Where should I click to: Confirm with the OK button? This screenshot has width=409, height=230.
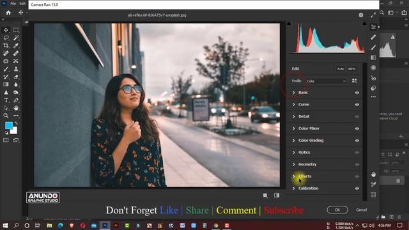pyautogui.click(x=337, y=210)
